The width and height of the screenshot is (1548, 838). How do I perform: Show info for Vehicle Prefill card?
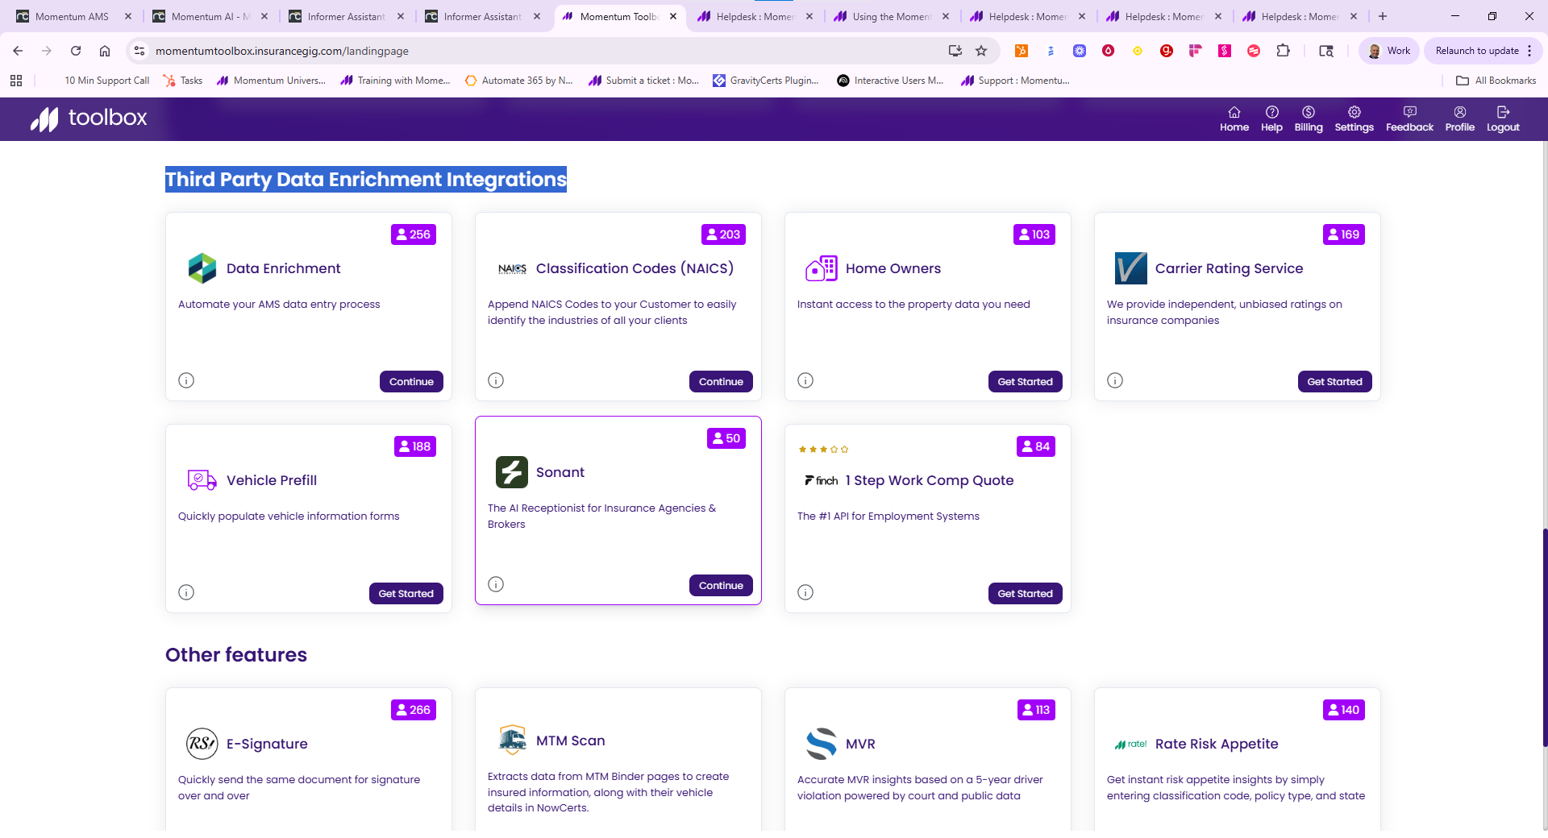pos(186,592)
